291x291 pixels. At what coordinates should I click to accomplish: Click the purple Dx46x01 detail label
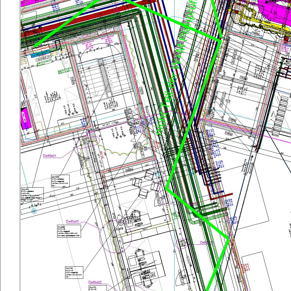pyautogui.click(x=50, y=156)
